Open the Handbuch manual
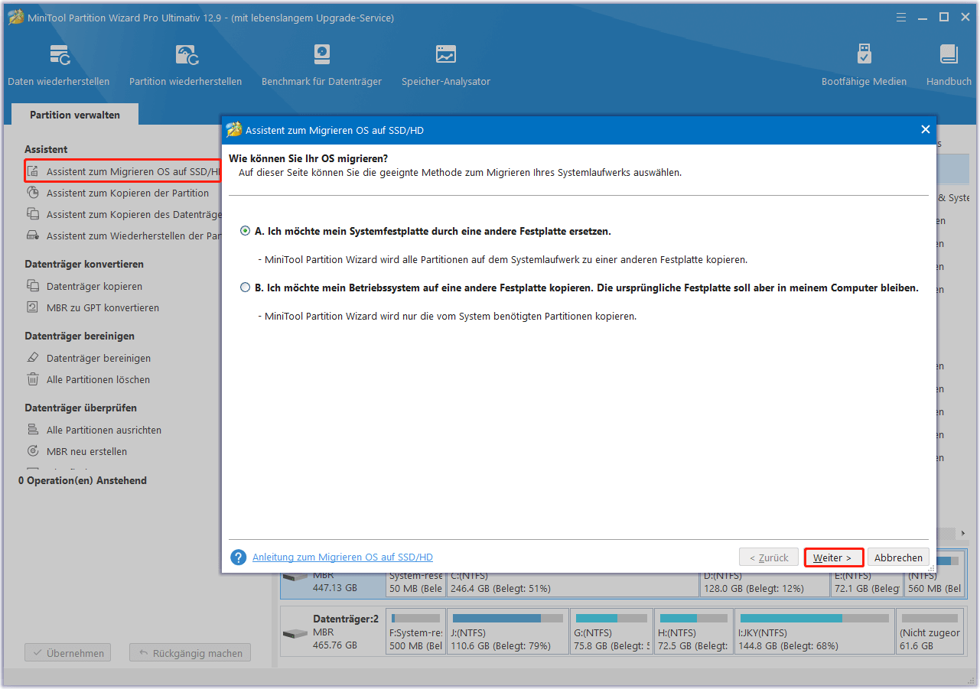Screen dimensions: 980x689 point(949,65)
